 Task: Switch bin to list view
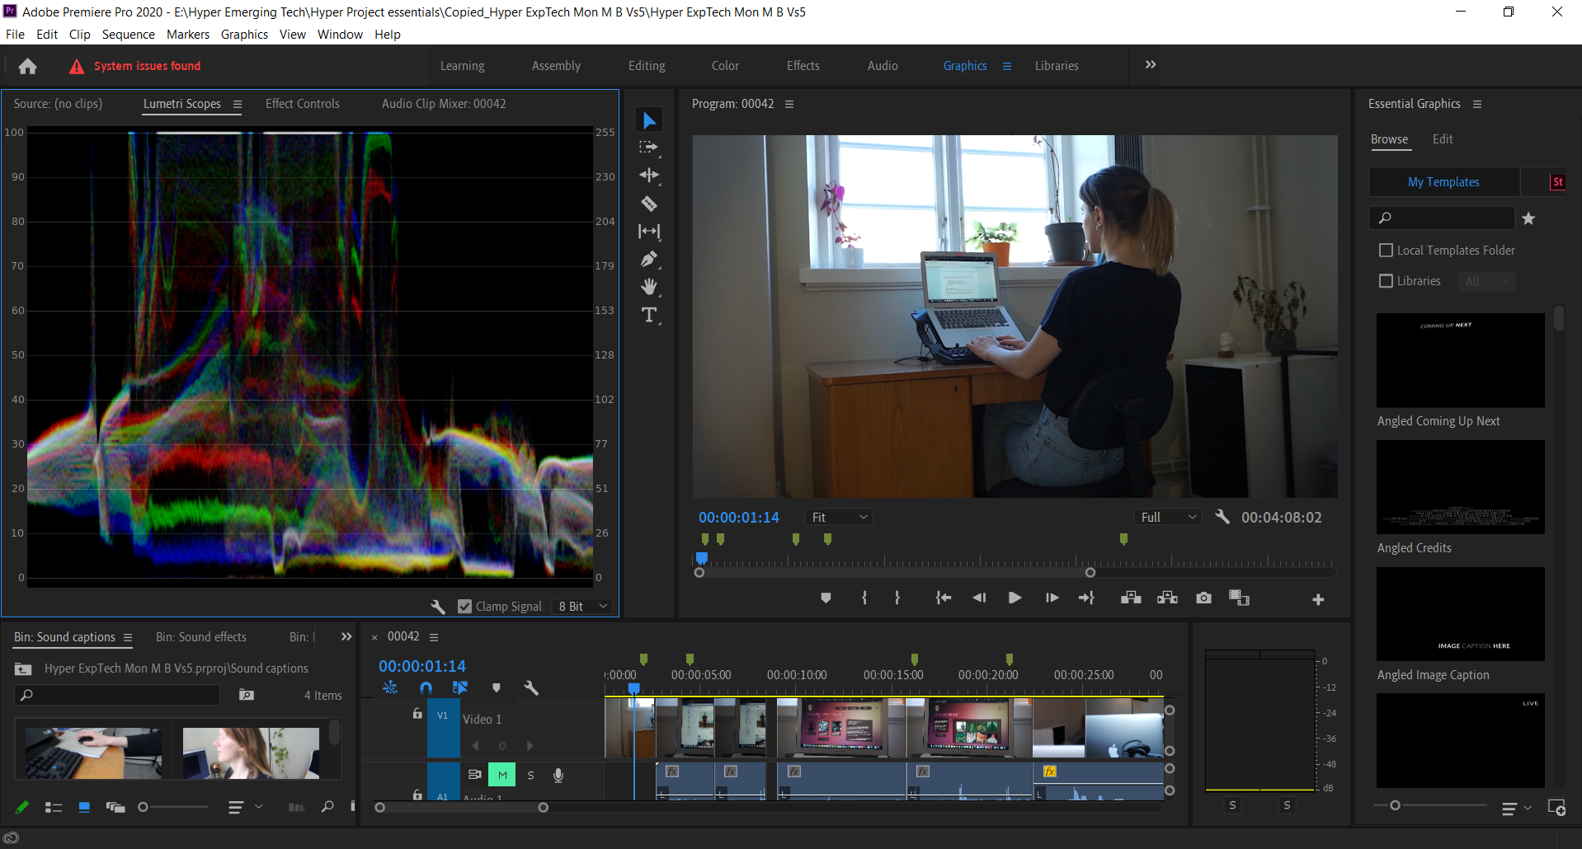coord(54,808)
